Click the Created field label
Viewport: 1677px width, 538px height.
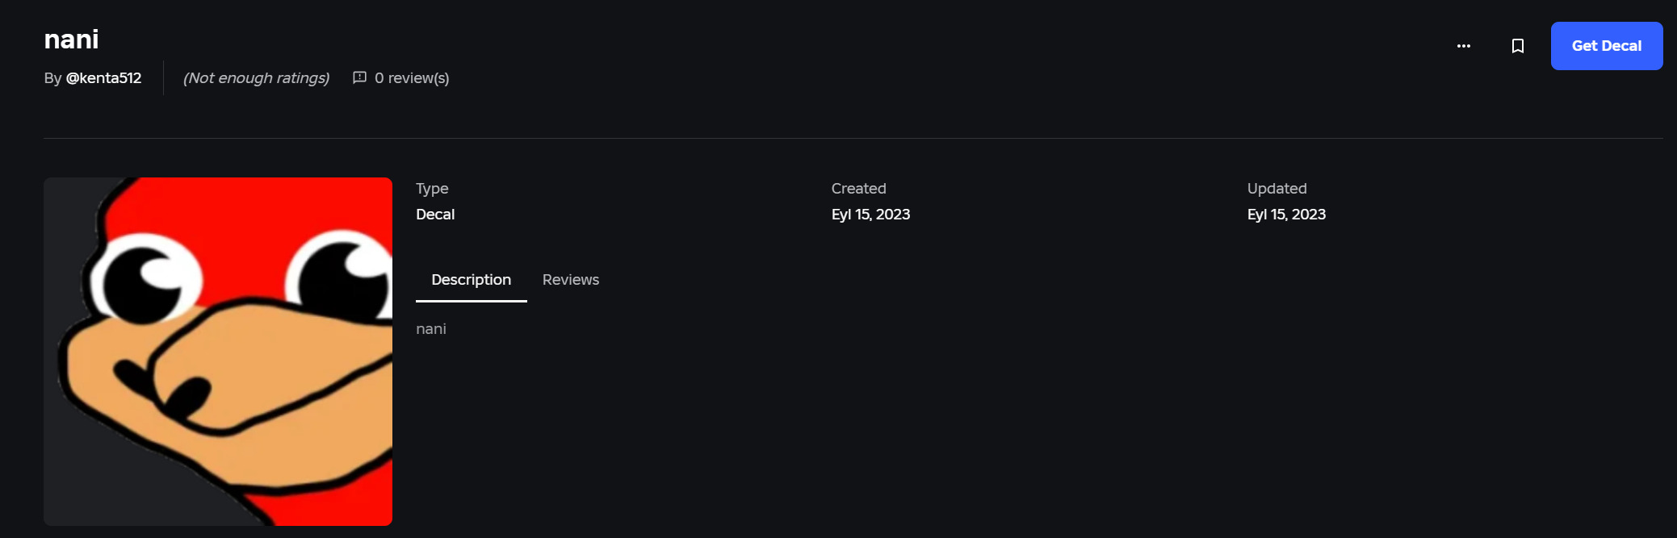(858, 189)
